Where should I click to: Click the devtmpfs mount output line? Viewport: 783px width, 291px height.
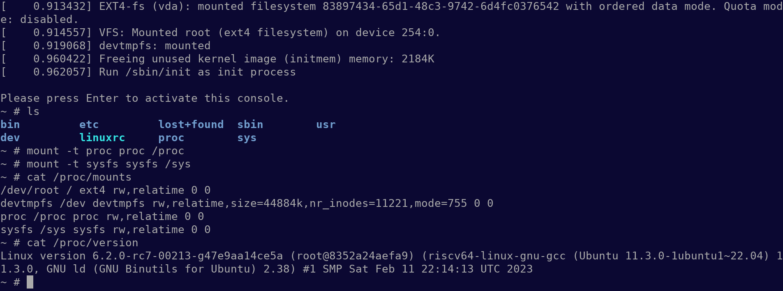(247, 203)
